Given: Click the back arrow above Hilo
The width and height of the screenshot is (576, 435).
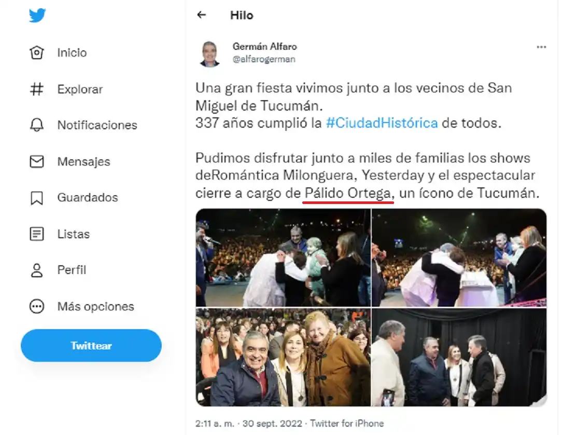Looking at the screenshot, I should 203,16.
